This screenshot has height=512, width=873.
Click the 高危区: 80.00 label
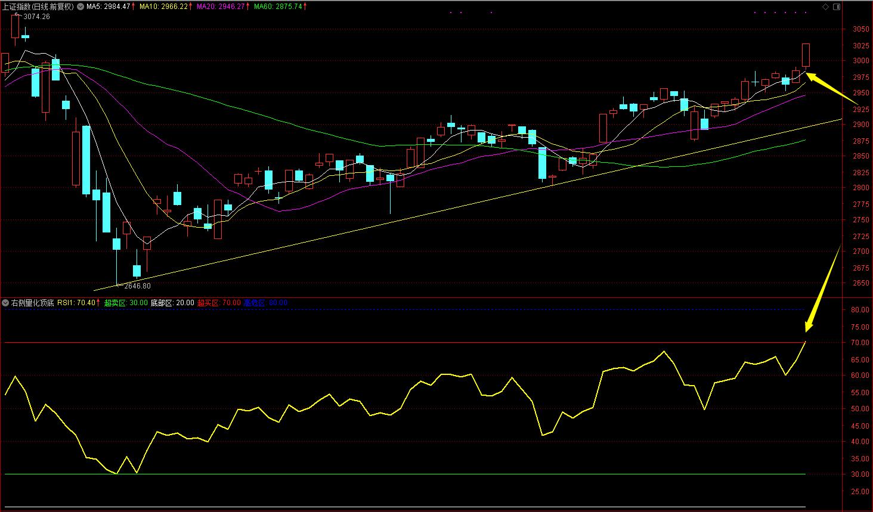tap(265, 303)
